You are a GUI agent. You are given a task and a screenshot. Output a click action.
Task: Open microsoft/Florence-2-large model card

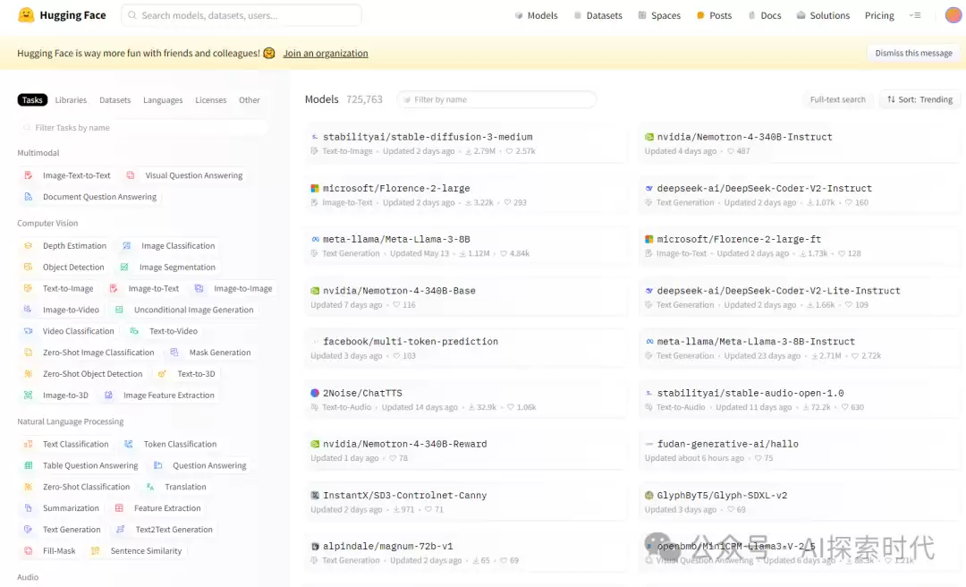(x=396, y=188)
